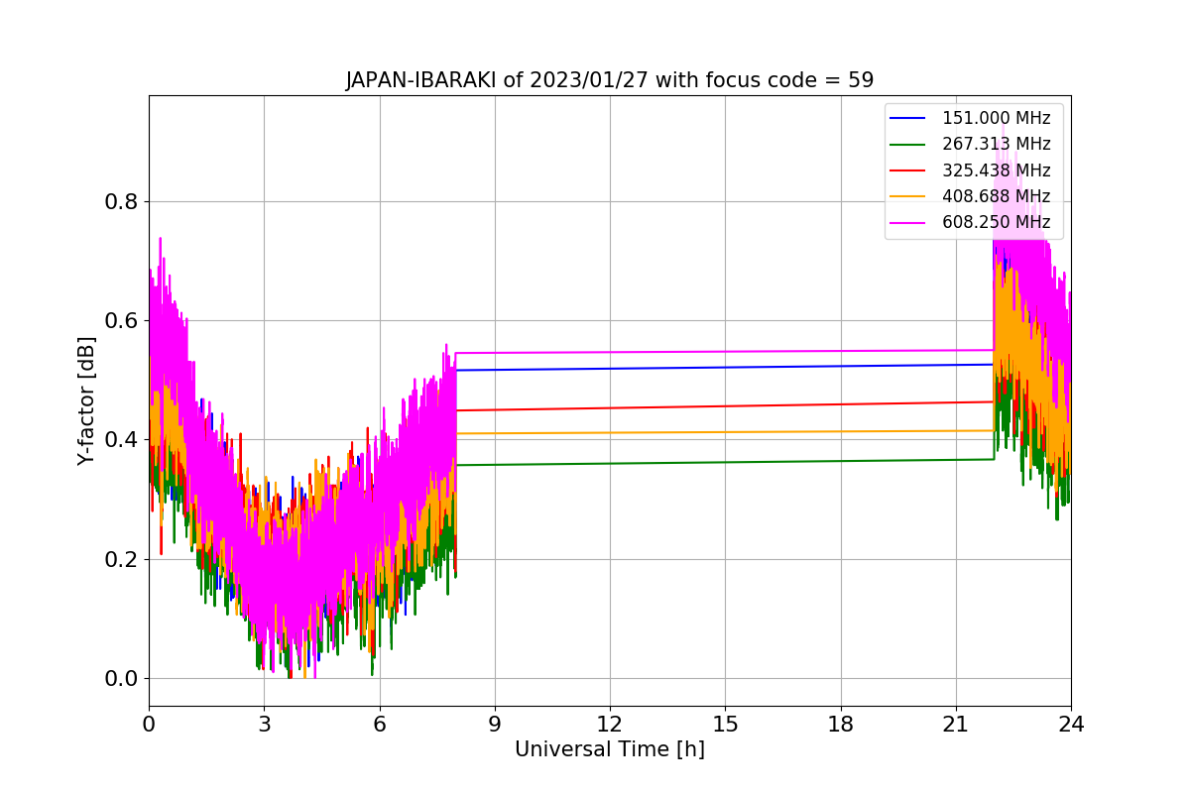Click the flat red line near 18 hours
This screenshot has height=793, width=1190.
point(841,404)
